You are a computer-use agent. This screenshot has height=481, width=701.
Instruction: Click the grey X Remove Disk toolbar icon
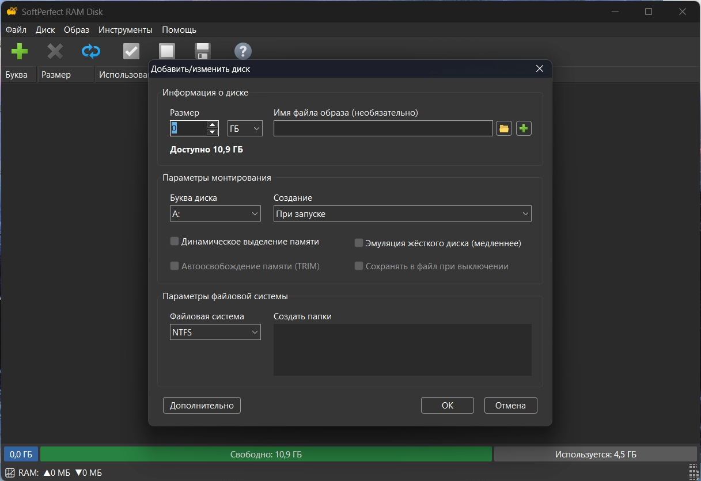click(x=55, y=52)
